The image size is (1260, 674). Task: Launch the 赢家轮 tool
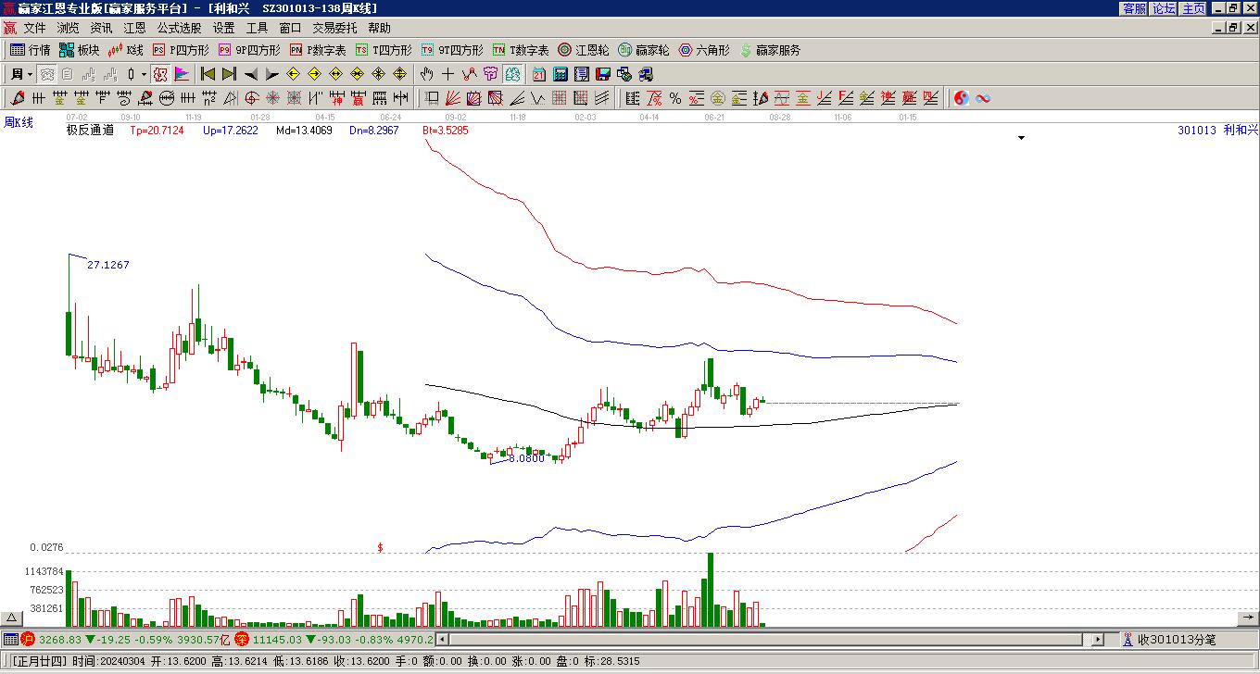pyautogui.click(x=644, y=50)
